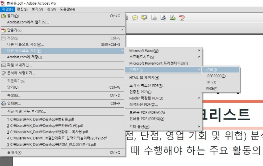The image size is (263, 166).
Task: Select JPEG2000(2) image format
Action: 221,76
